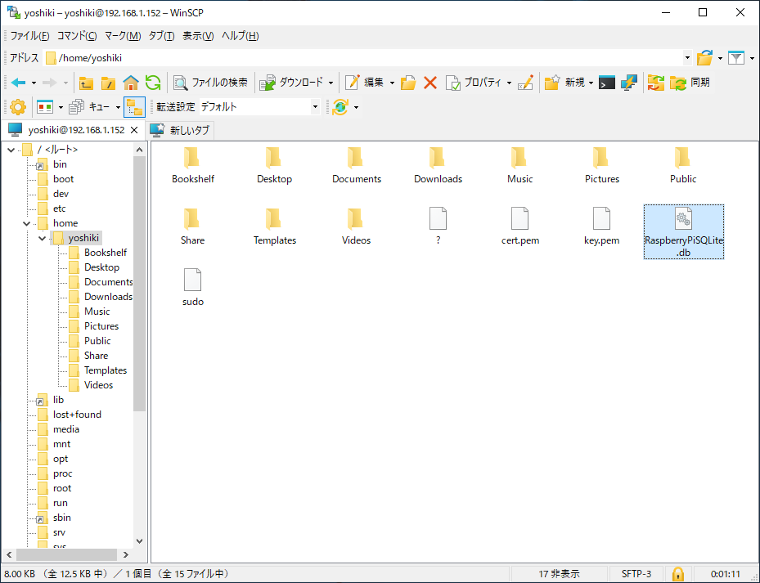Select the Downloads folder in tree
This screenshot has height=583, width=760.
coord(108,297)
